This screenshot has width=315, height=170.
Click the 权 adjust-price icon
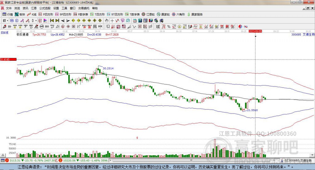coord(40,21)
